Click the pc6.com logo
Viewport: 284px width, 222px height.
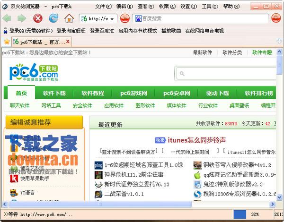[34, 72]
